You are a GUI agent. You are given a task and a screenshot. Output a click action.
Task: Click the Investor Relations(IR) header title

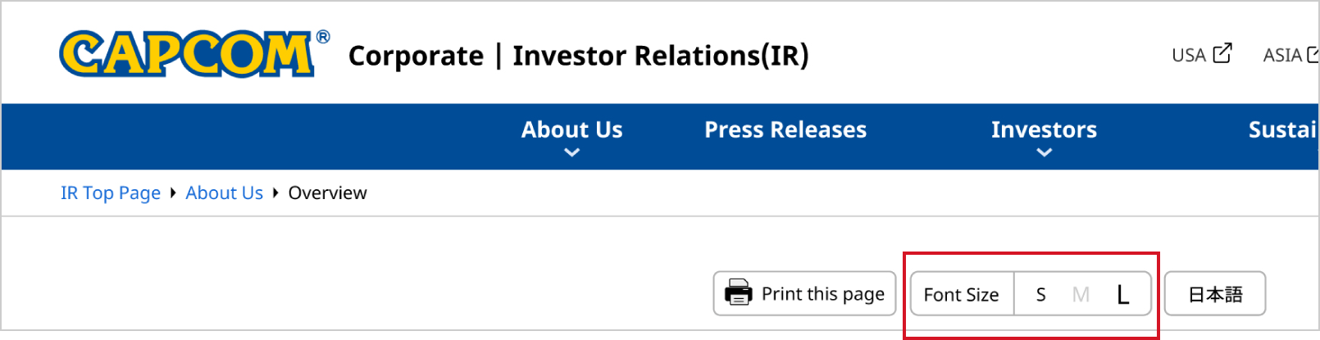[x=660, y=56]
